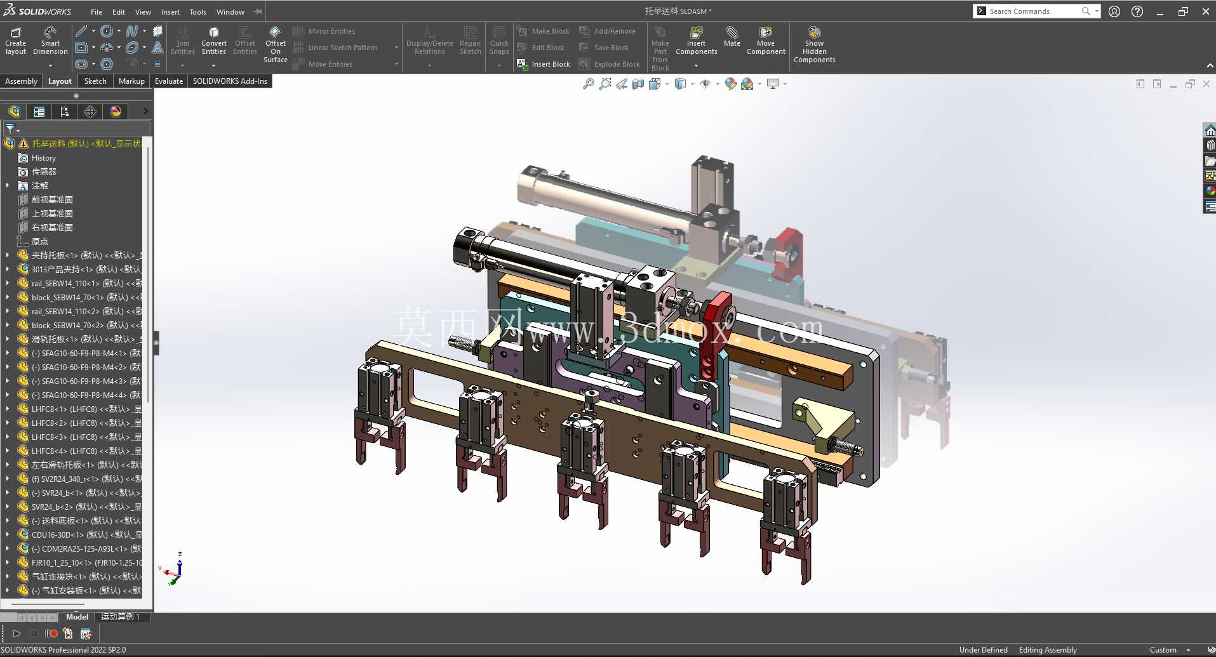The height and width of the screenshot is (657, 1216).
Task: Expand the 注解 annotations folder
Action: [8, 185]
